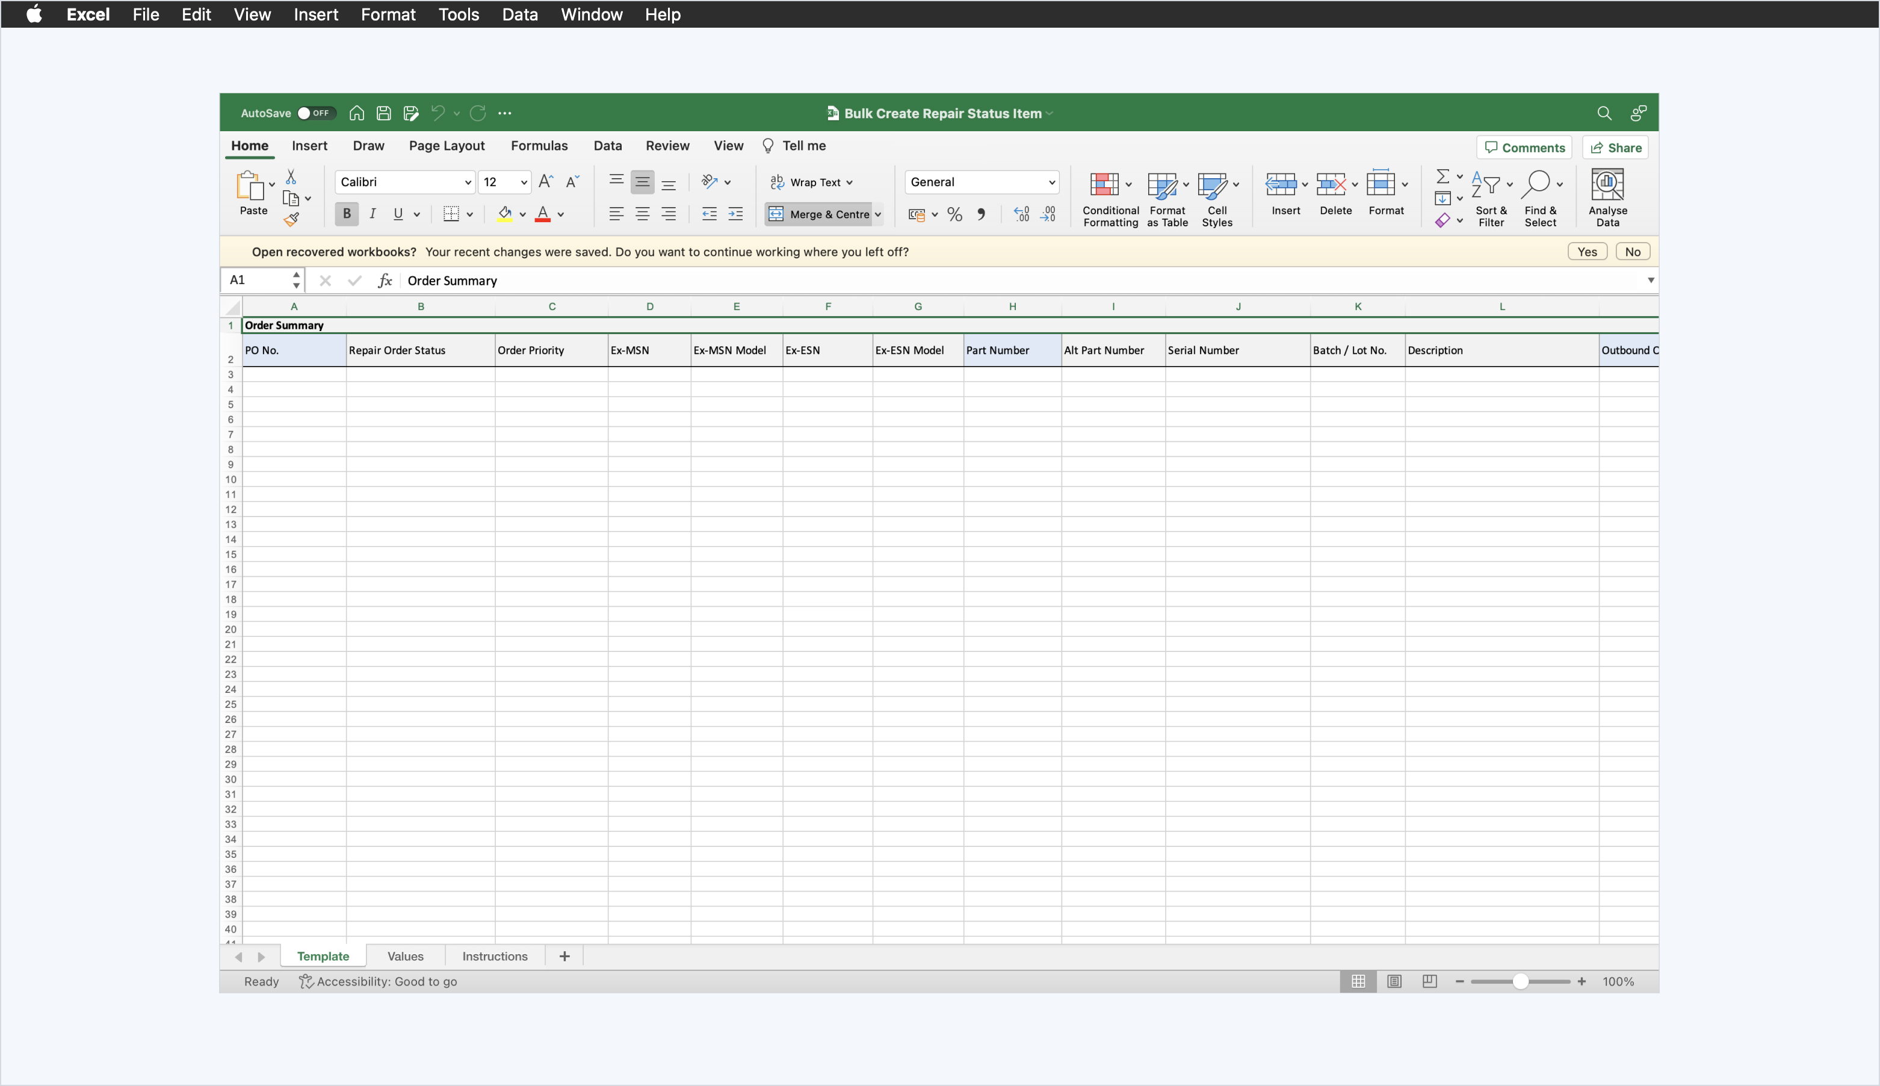Apply the red font colour

[x=543, y=214]
